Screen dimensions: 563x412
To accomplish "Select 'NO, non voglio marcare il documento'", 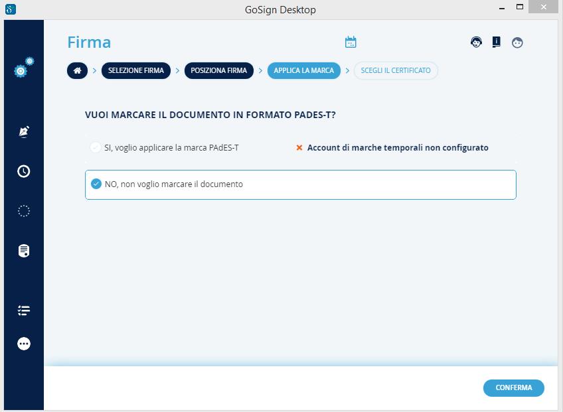I will 96,184.
